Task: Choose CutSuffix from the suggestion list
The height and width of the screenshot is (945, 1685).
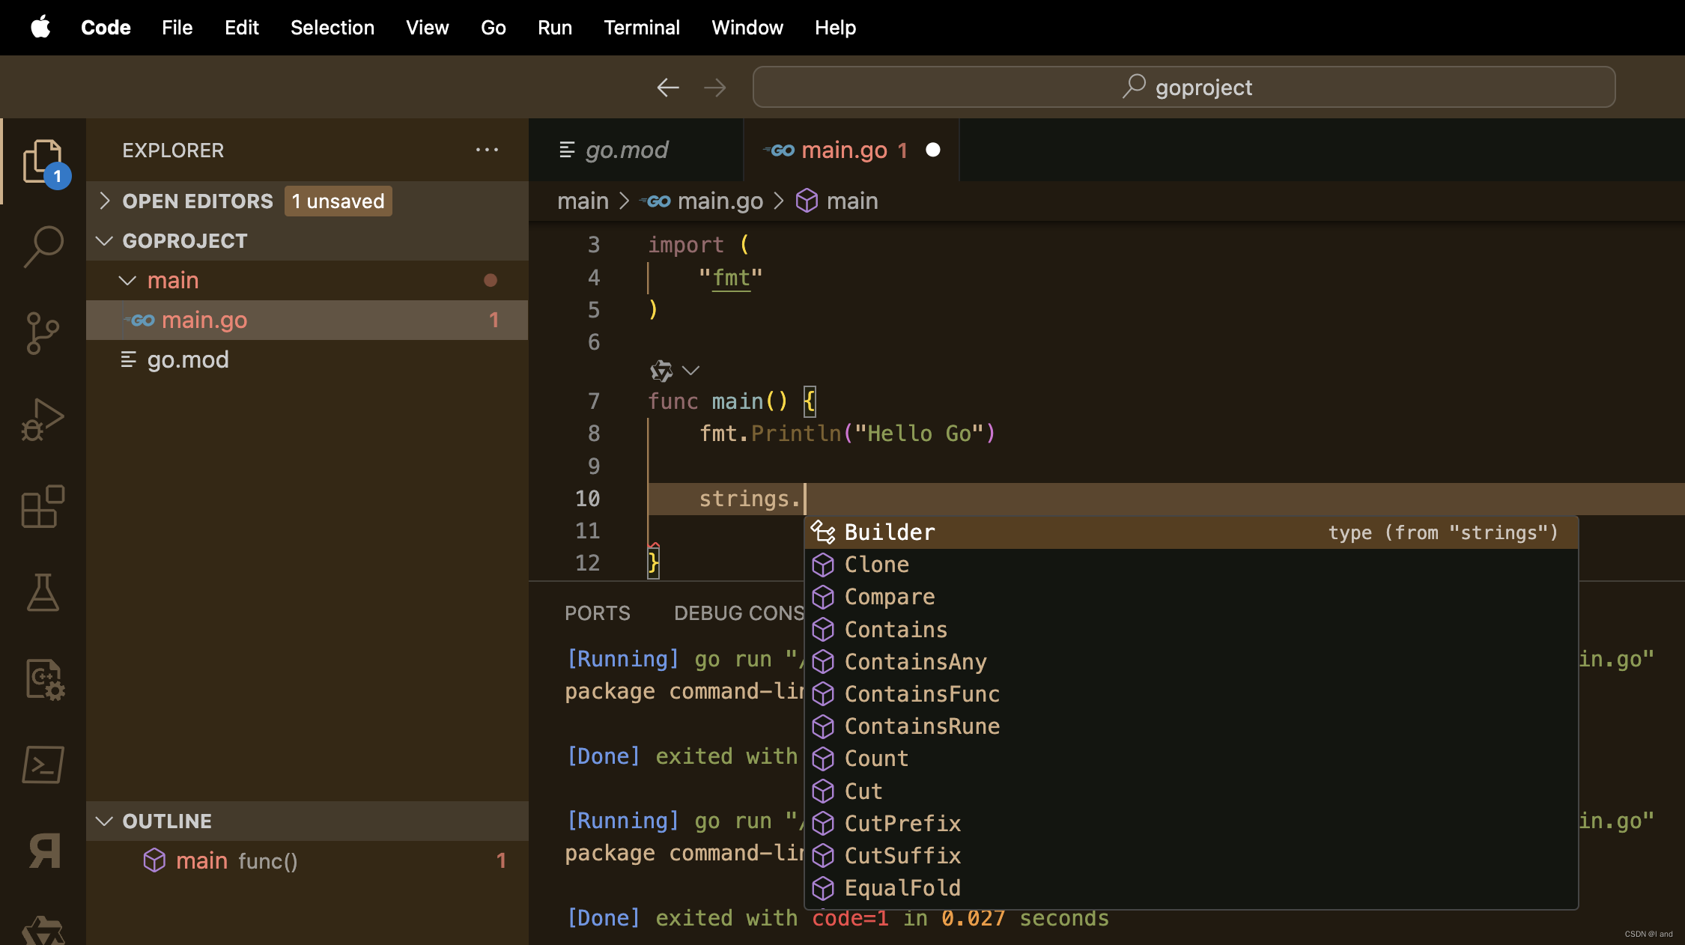Action: click(x=1191, y=856)
